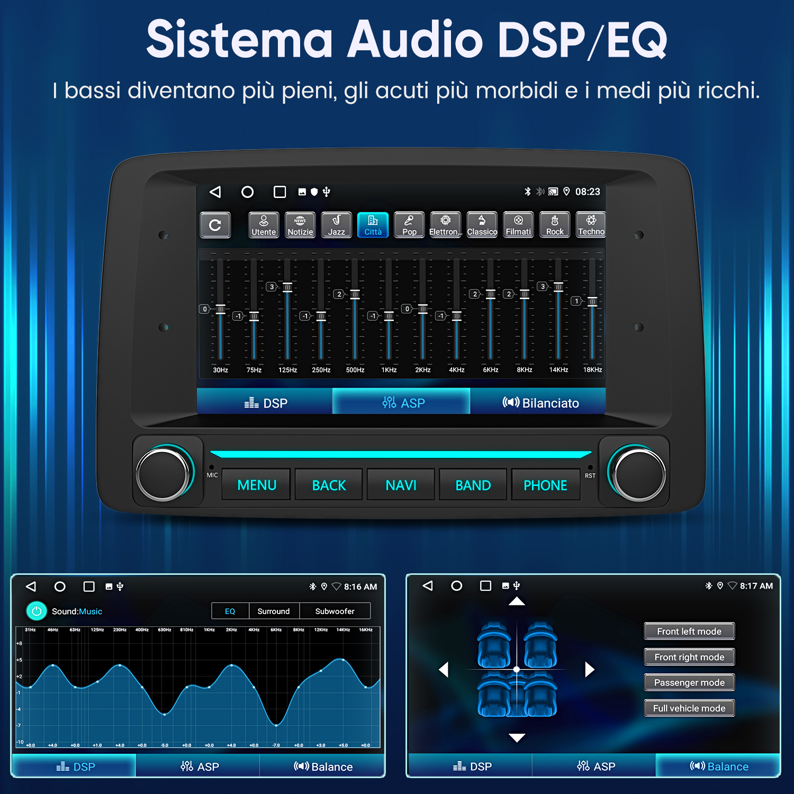
Task: Select the Classico preset icon
Action: [482, 225]
